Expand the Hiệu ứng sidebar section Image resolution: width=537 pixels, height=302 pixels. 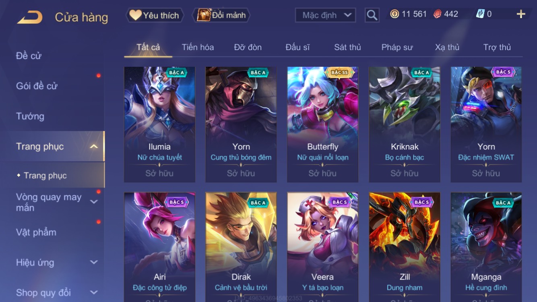click(x=94, y=262)
